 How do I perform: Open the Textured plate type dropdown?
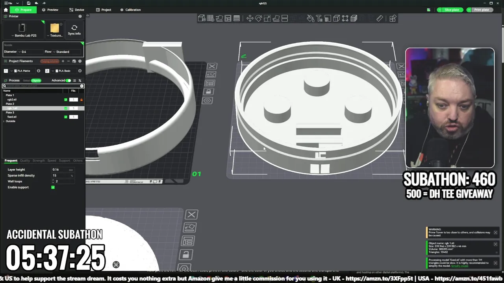click(55, 30)
